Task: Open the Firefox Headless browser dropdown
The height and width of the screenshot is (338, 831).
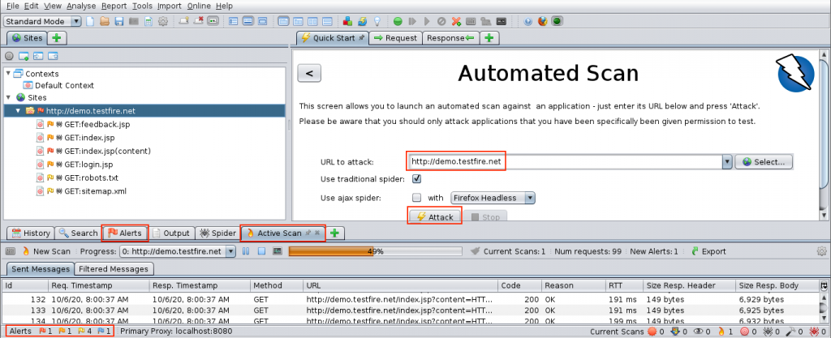Action: (493, 198)
